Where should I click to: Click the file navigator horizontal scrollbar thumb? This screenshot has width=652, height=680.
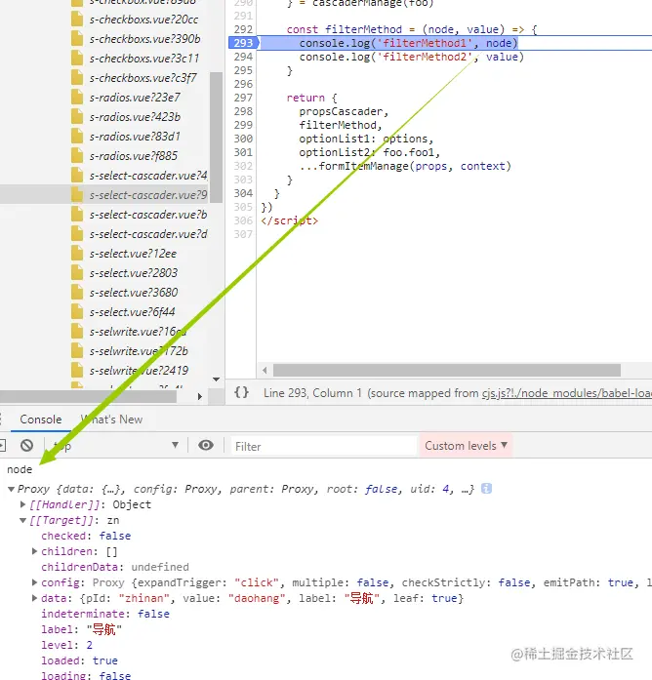(x=88, y=396)
